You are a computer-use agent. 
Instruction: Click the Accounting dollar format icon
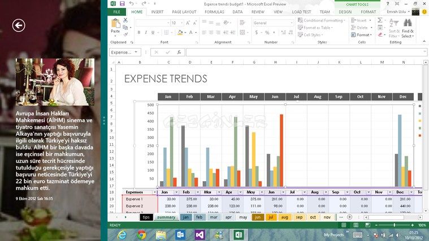click(257, 33)
